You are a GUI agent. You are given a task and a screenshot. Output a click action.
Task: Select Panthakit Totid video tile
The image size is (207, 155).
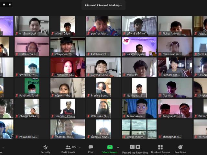pyautogui.click(x=32, y=88)
